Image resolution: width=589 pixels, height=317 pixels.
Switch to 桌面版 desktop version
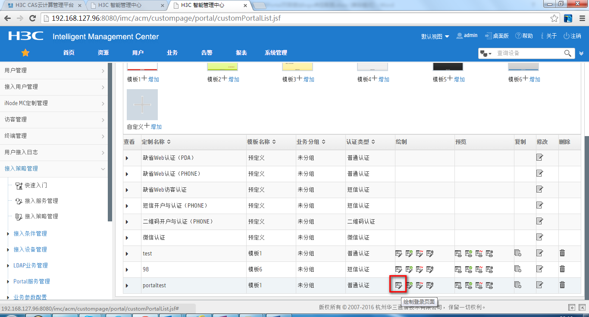[497, 36]
